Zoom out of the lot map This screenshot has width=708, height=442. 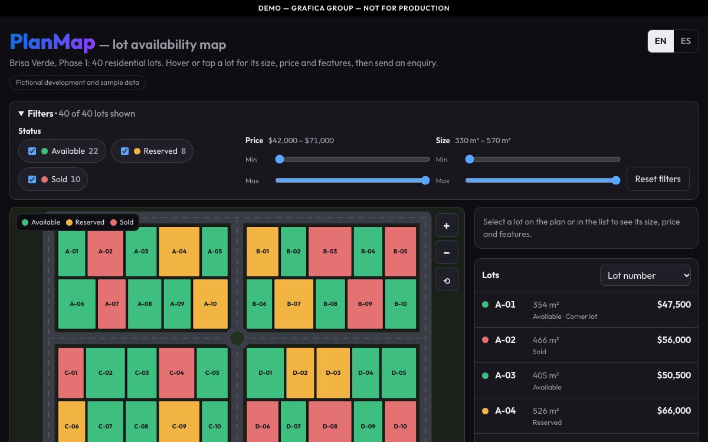point(447,253)
